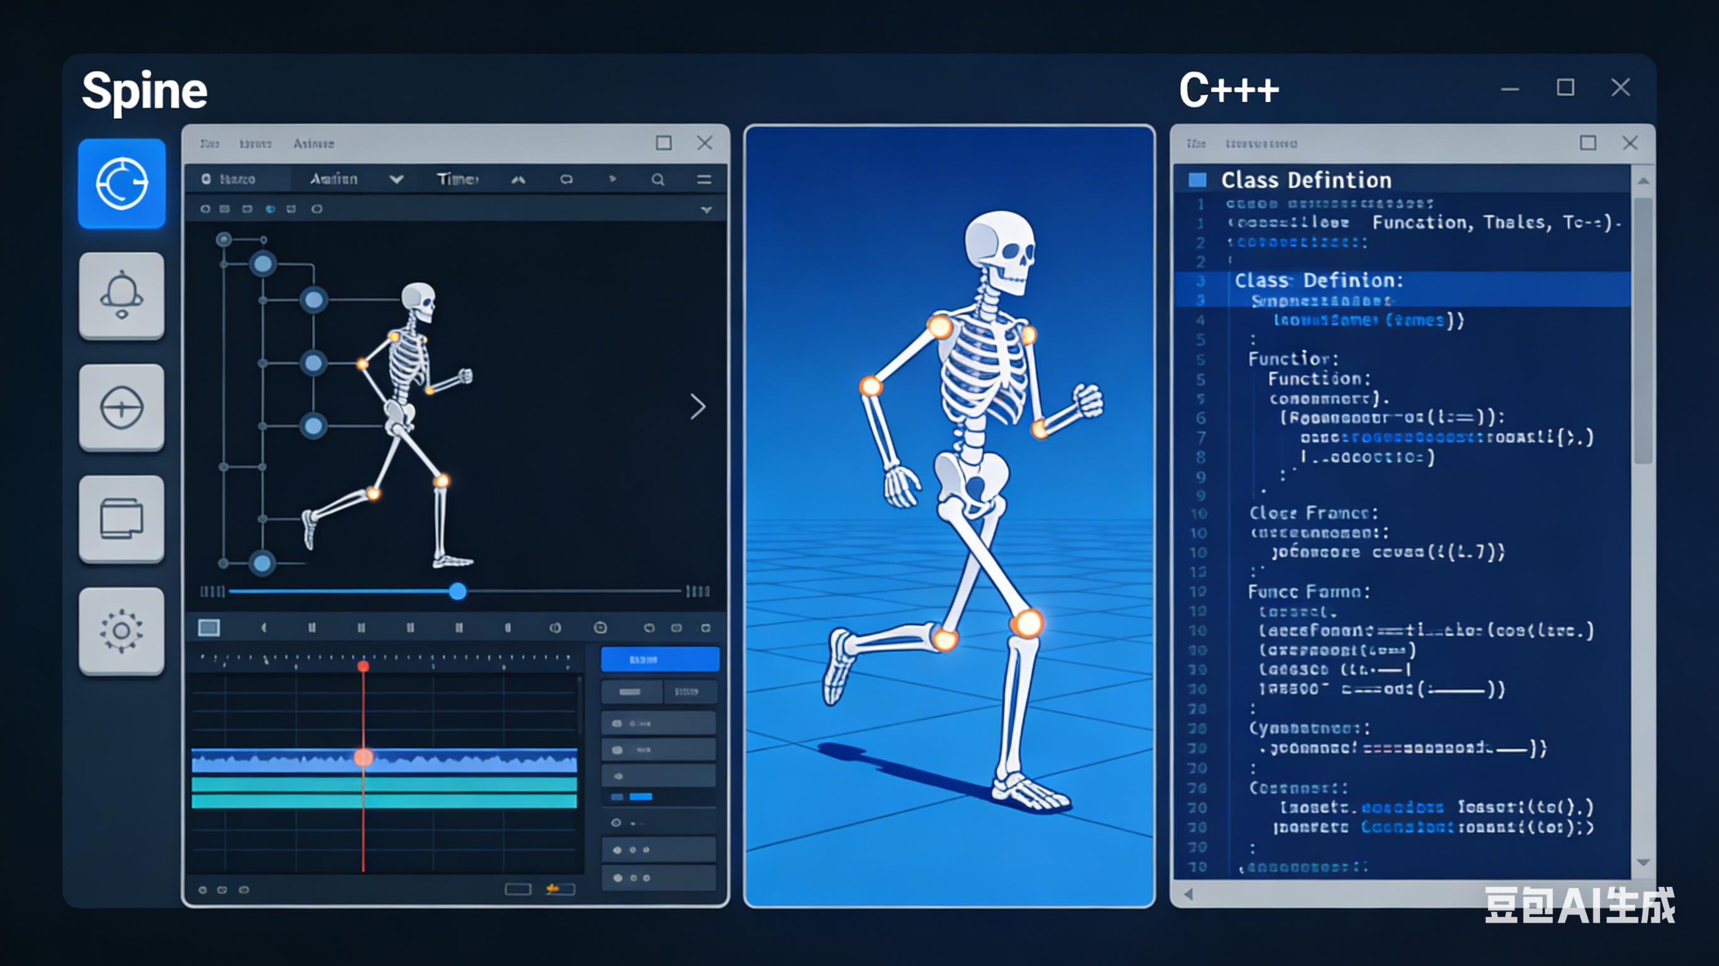Screen dimensions: 1719x966
Task: Expand the chevron at icon row end
Action: (x=706, y=210)
